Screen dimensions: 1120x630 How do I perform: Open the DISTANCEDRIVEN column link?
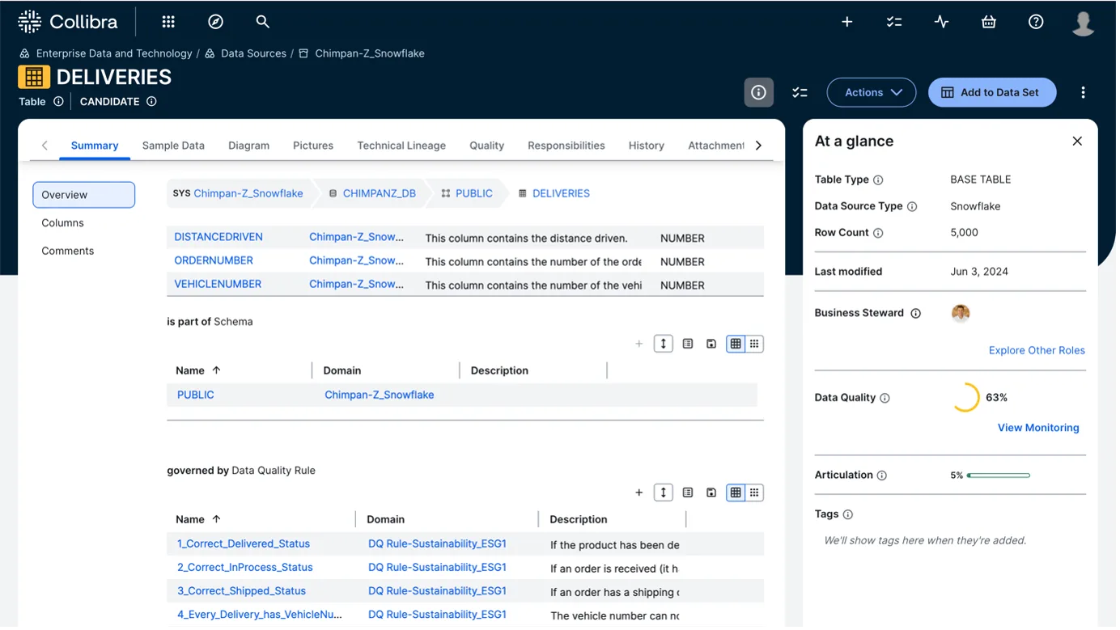tap(218, 237)
